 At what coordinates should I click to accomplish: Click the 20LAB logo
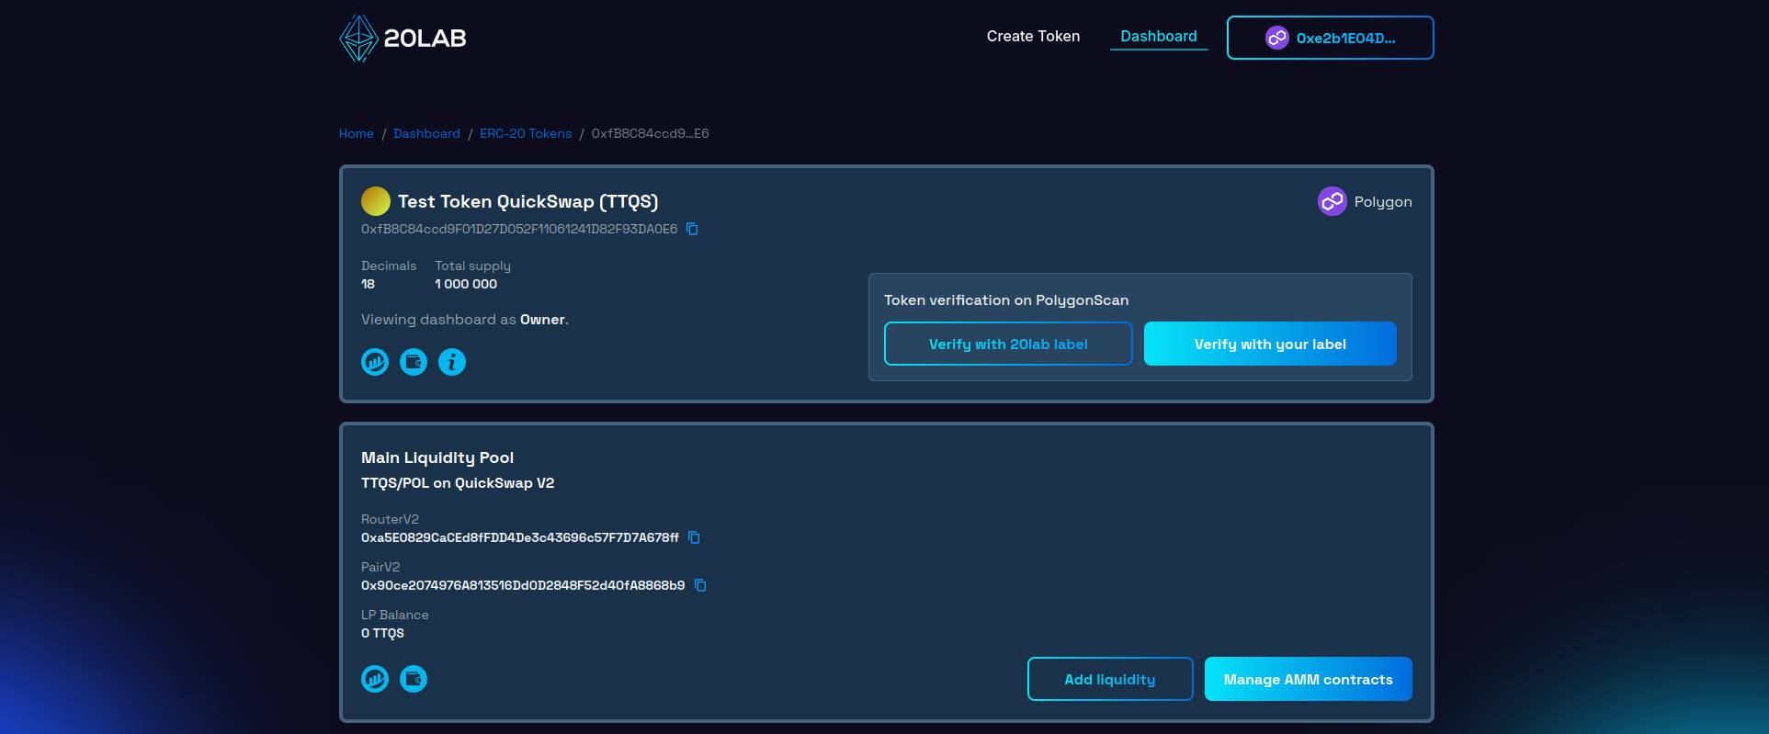pos(403,38)
